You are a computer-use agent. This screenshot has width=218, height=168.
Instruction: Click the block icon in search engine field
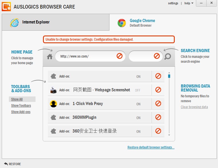click(x=157, y=56)
